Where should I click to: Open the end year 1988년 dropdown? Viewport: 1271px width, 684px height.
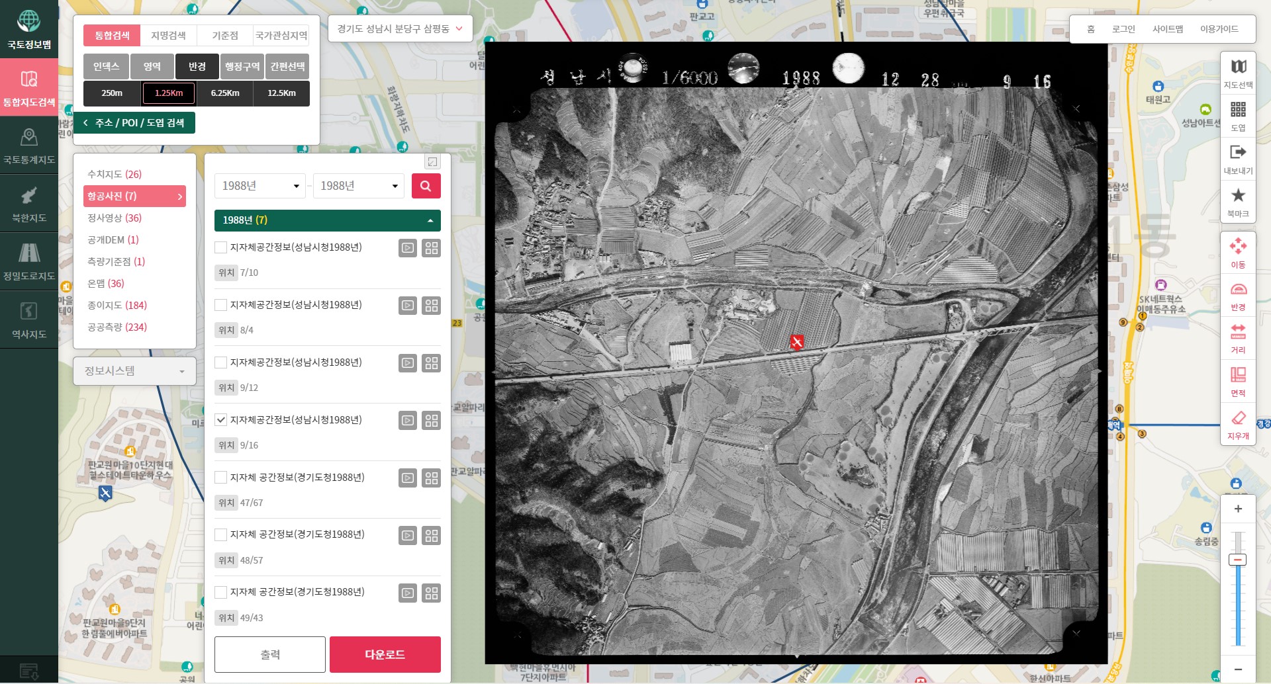tap(359, 186)
